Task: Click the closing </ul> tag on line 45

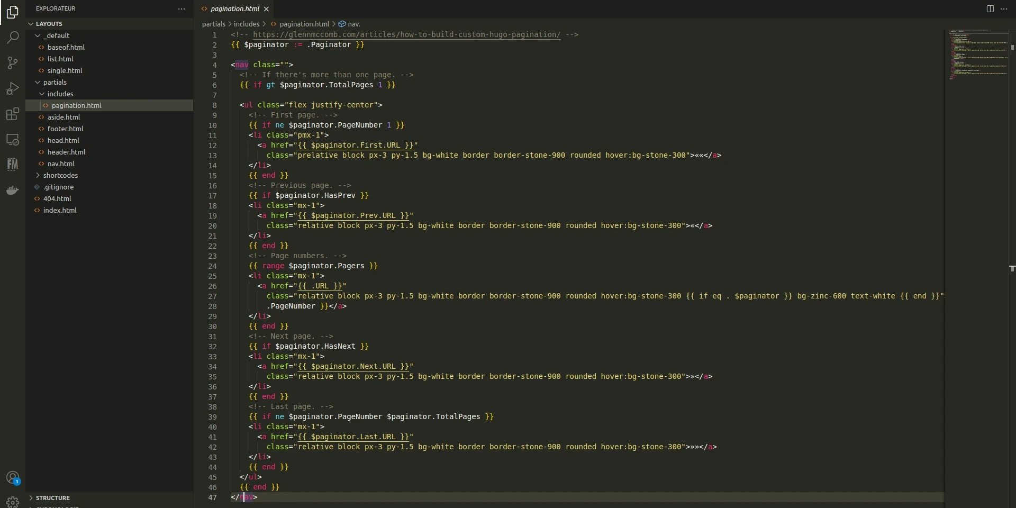Action: [251, 477]
